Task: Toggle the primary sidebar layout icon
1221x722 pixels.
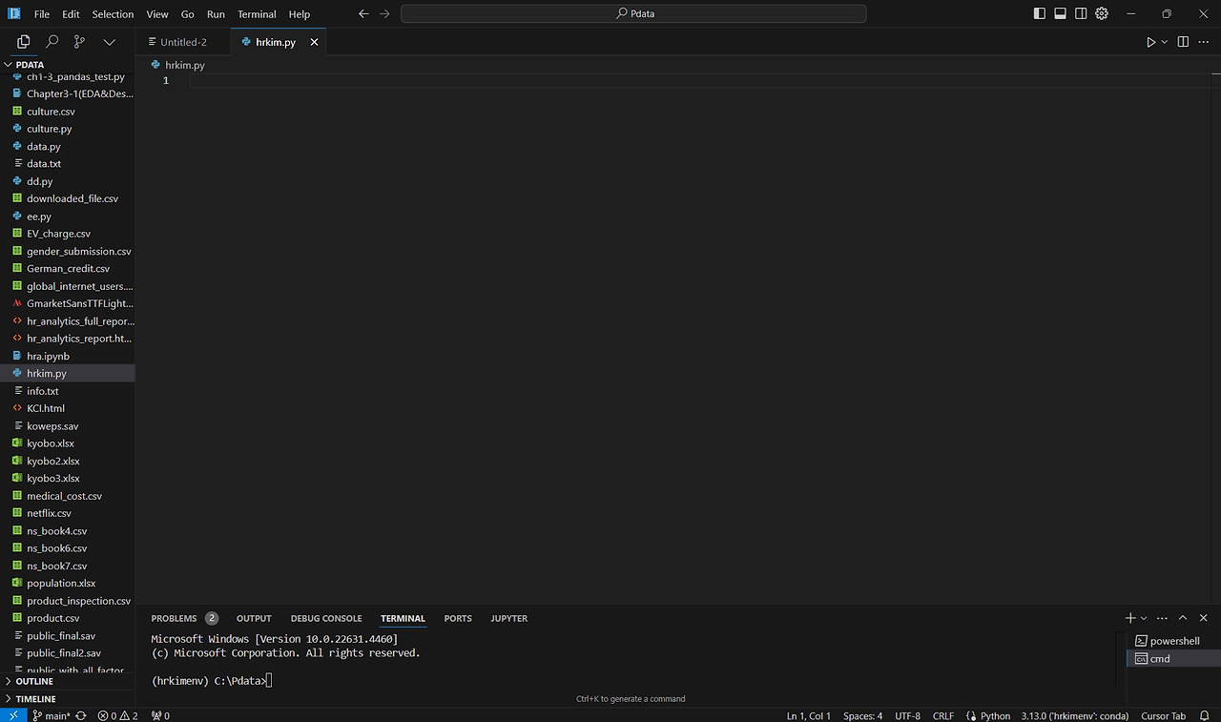Action: click(1039, 14)
